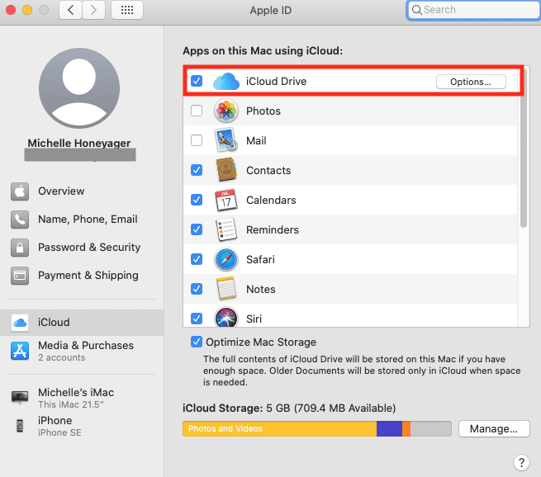This screenshot has height=477, width=541.
Task: Open iCloud Drive Options button
Action: [471, 82]
